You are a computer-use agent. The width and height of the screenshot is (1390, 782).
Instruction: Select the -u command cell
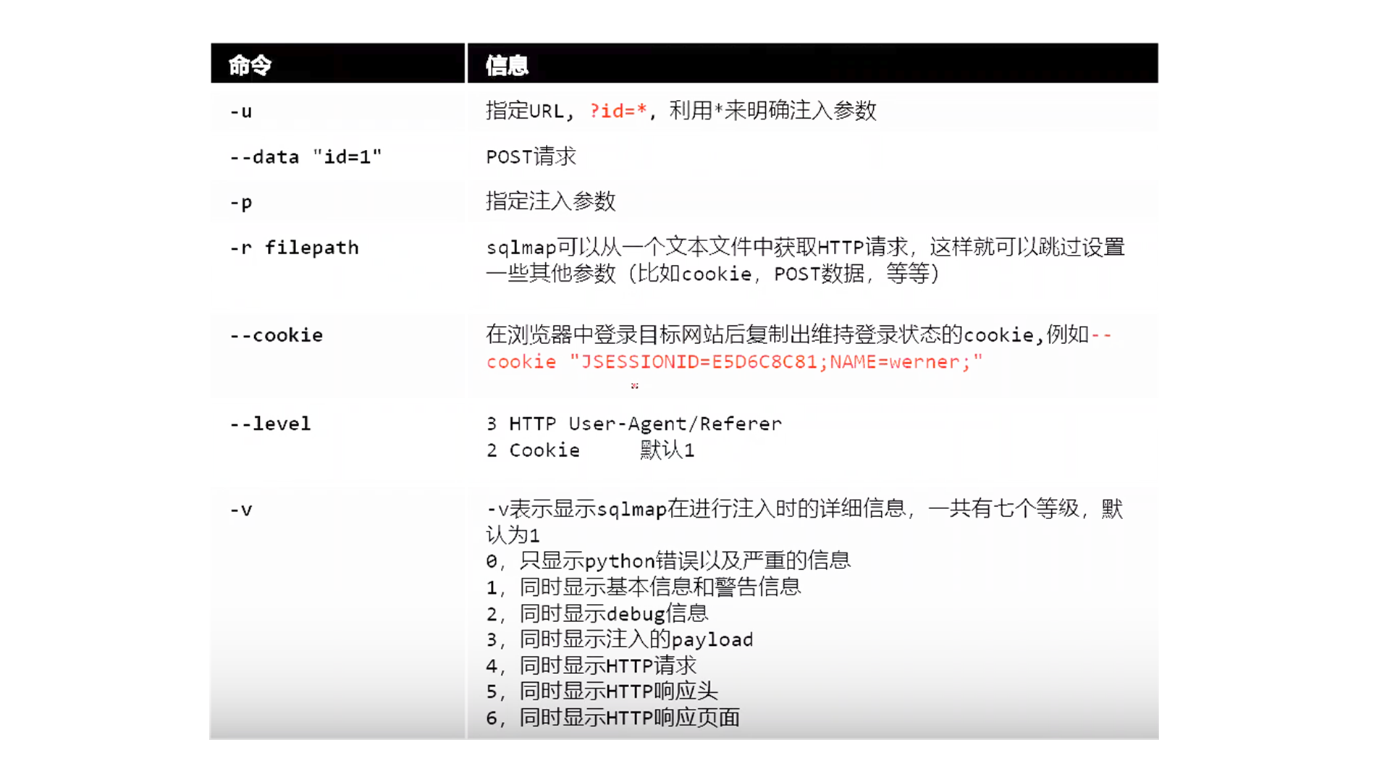pyautogui.click(x=337, y=111)
